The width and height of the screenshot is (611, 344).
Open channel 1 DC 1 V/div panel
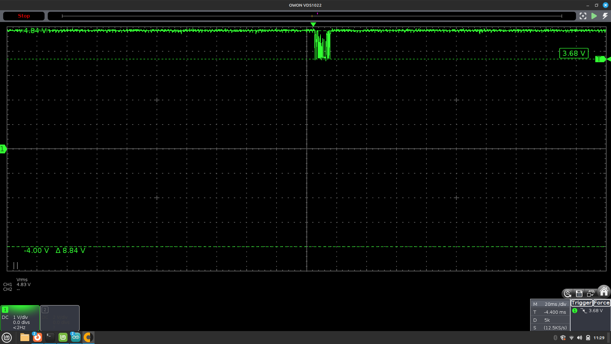(21, 322)
